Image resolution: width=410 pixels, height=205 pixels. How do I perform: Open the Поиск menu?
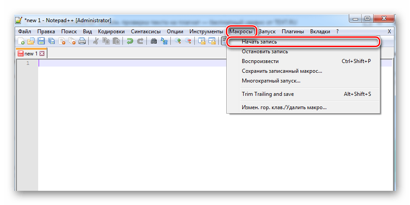click(x=69, y=32)
